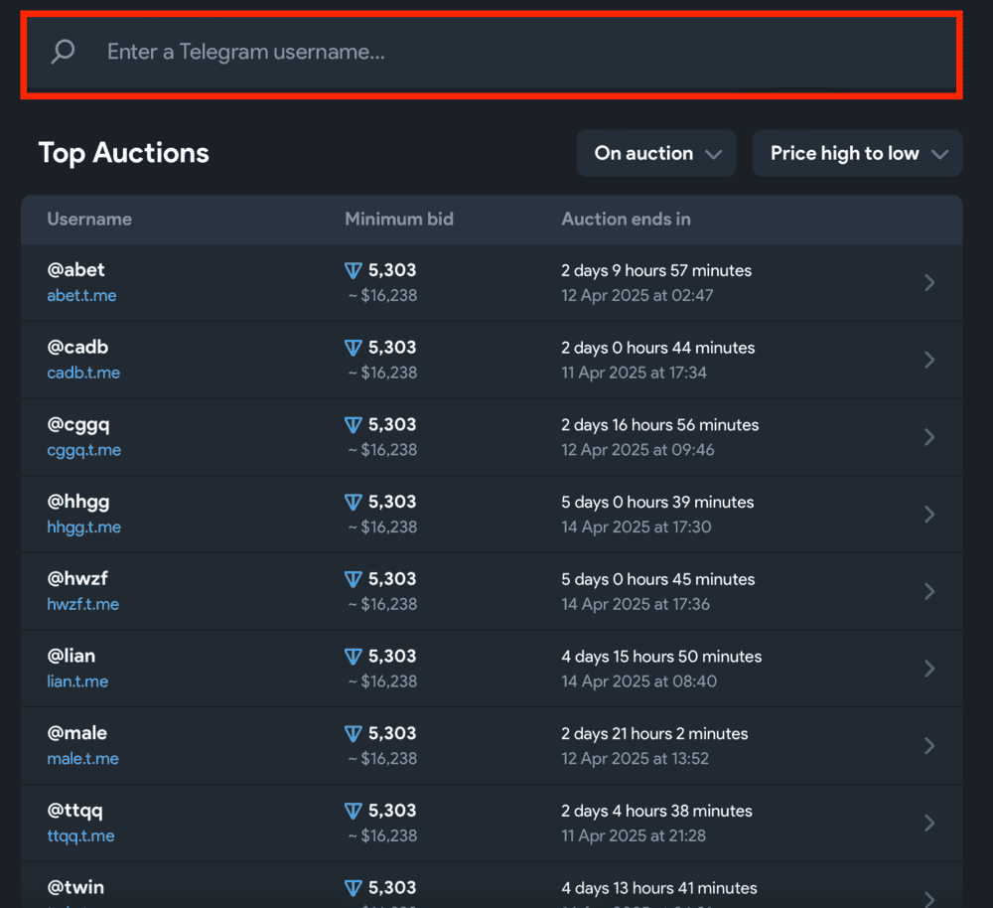Screen dimensions: 993x908
Task: Click the hwzf.t.me link
Action: 83,604
